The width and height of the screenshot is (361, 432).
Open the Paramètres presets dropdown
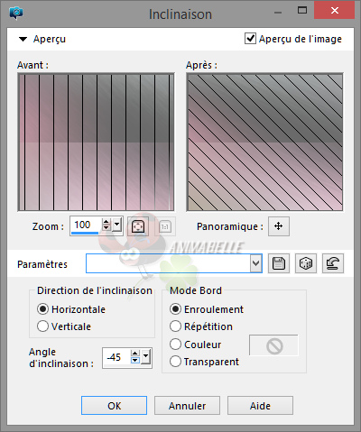click(255, 263)
